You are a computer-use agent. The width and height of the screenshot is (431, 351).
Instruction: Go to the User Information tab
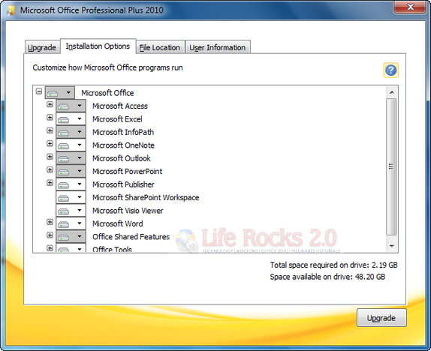coord(218,47)
